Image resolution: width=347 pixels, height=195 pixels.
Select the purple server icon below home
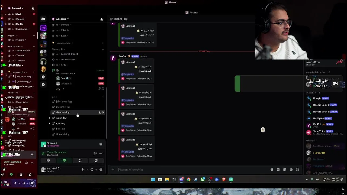[x=43, y=28]
